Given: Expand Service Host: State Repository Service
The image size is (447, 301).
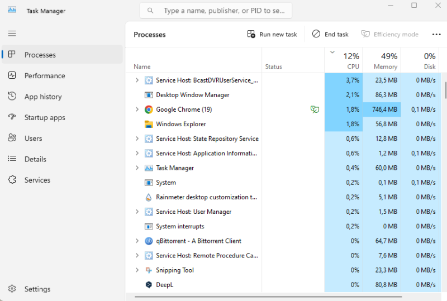Looking at the screenshot, I should [137, 138].
